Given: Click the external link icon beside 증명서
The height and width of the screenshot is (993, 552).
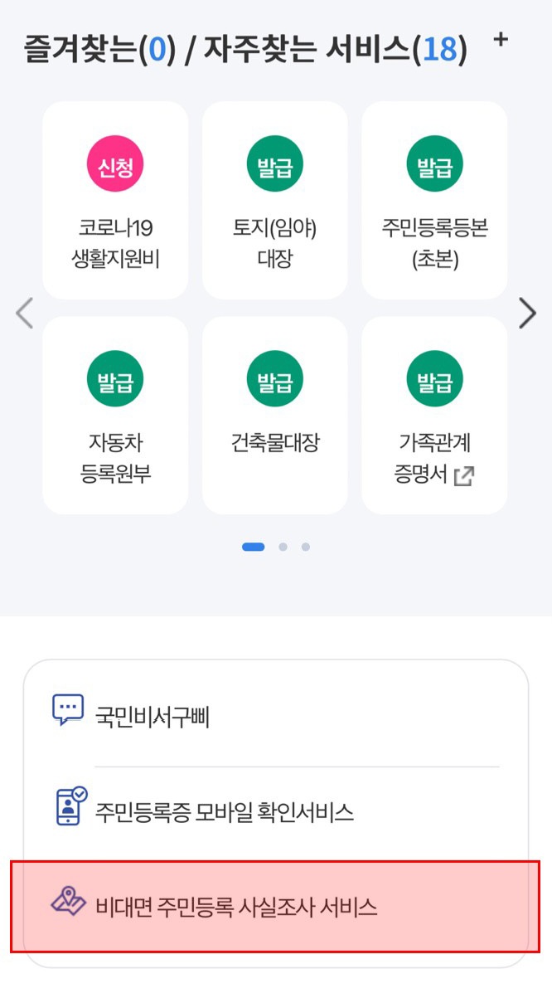Looking at the screenshot, I should [x=464, y=476].
